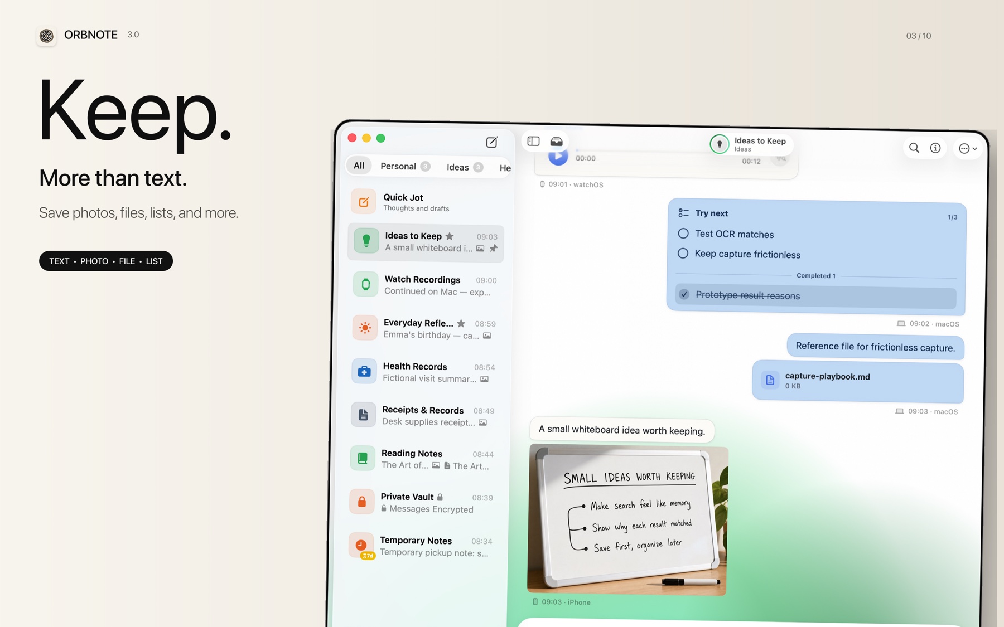This screenshot has height=627, width=1004.
Task: Click the Orbnote logo icon
Action: click(47, 36)
